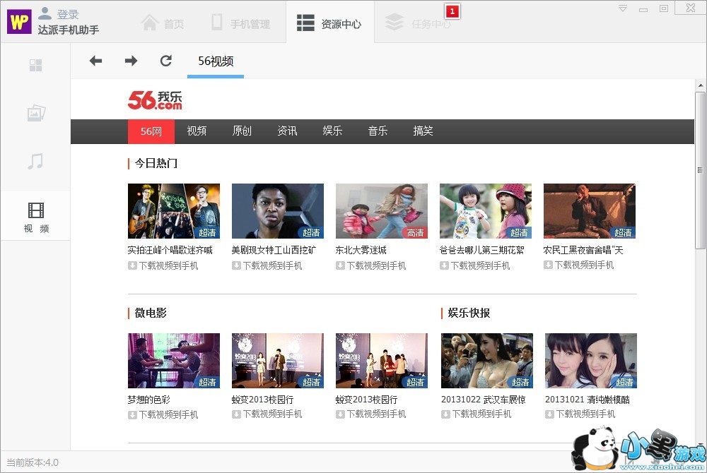Screen dimensions: 707x473
Task: Open the 实拍汪峰个唱歌迷齐喊 video thumbnail
Action: (x=174, y=210)
